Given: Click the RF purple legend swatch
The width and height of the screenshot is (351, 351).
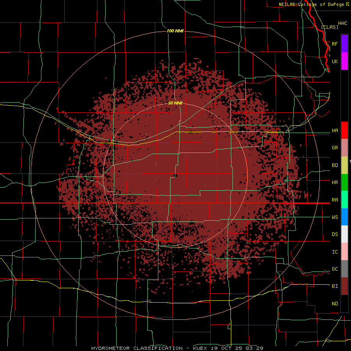Looking at the screenshot, I should [x=344, y=44].
